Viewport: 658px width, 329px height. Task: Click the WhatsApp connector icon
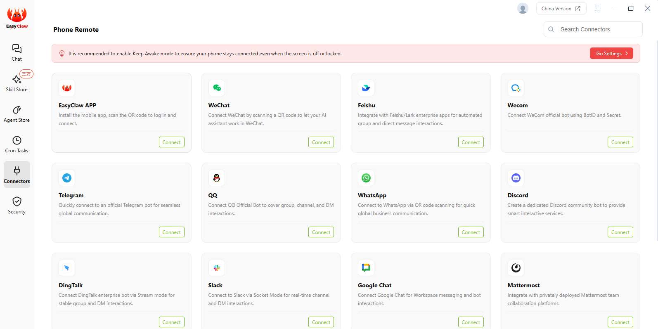coord(366,178)
